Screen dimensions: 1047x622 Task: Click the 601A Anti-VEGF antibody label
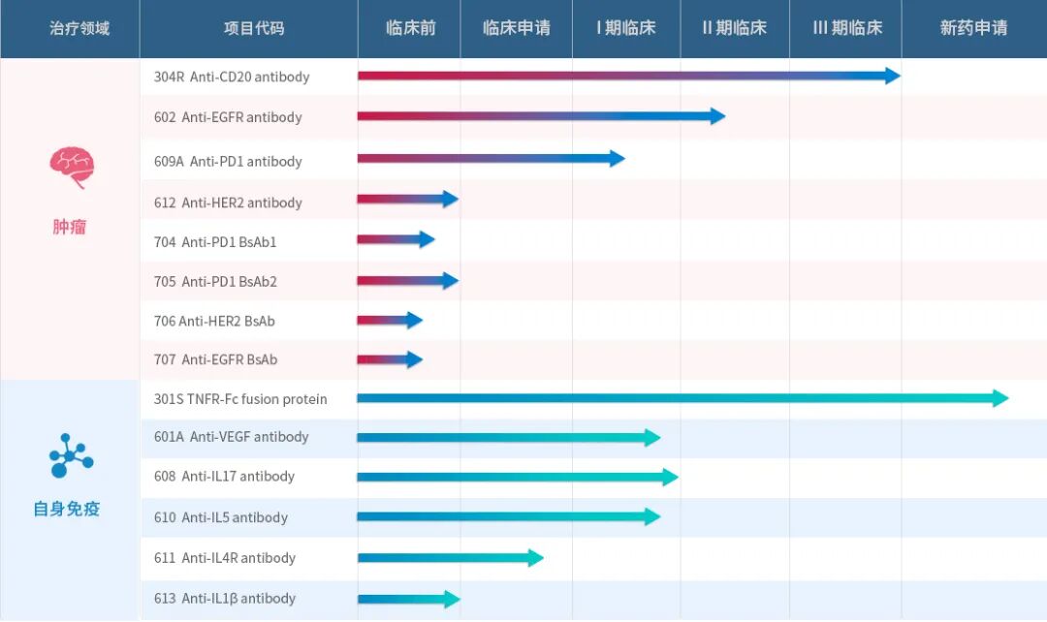[x=235, y=437]
